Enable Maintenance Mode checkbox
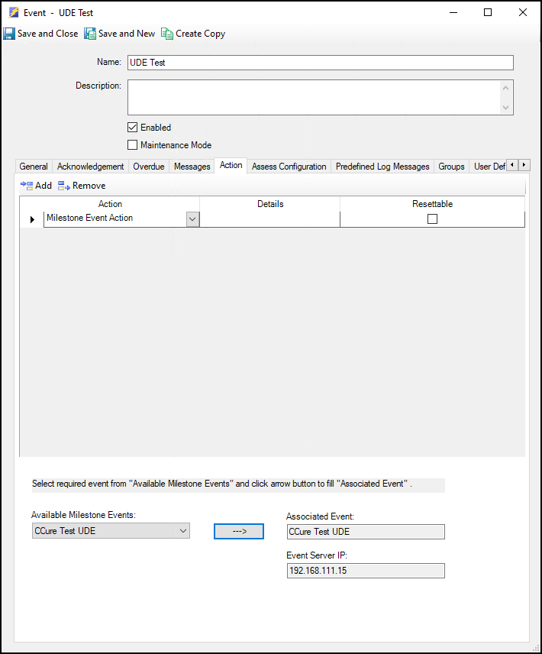 [x=133, y=145]
